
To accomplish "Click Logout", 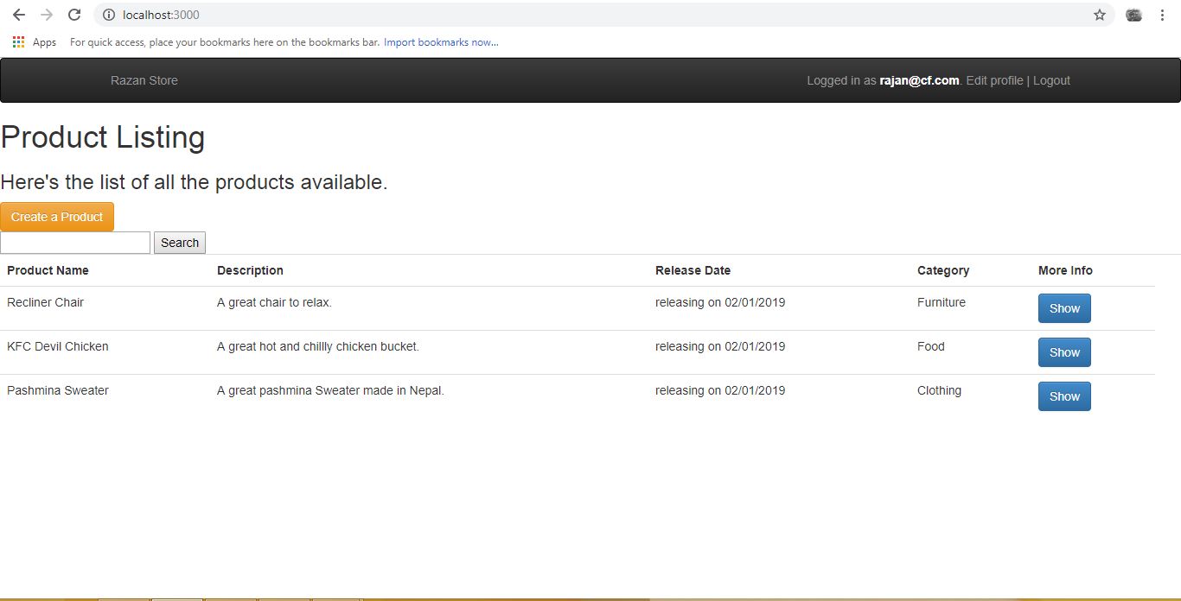I will (1051, 80).
